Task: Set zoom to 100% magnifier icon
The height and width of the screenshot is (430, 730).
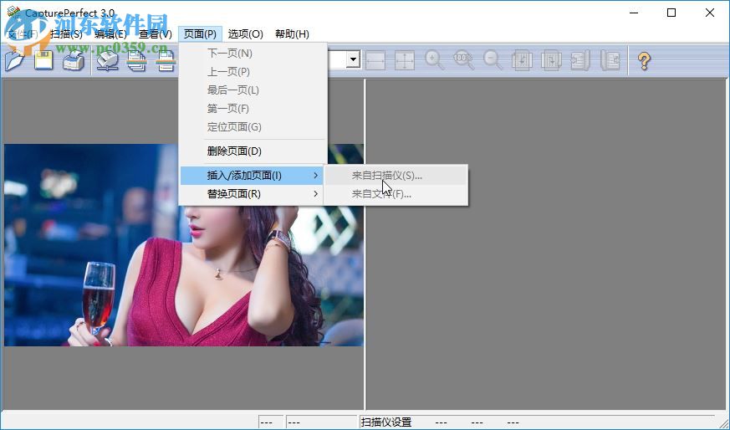Action: [x=462, y=60]
